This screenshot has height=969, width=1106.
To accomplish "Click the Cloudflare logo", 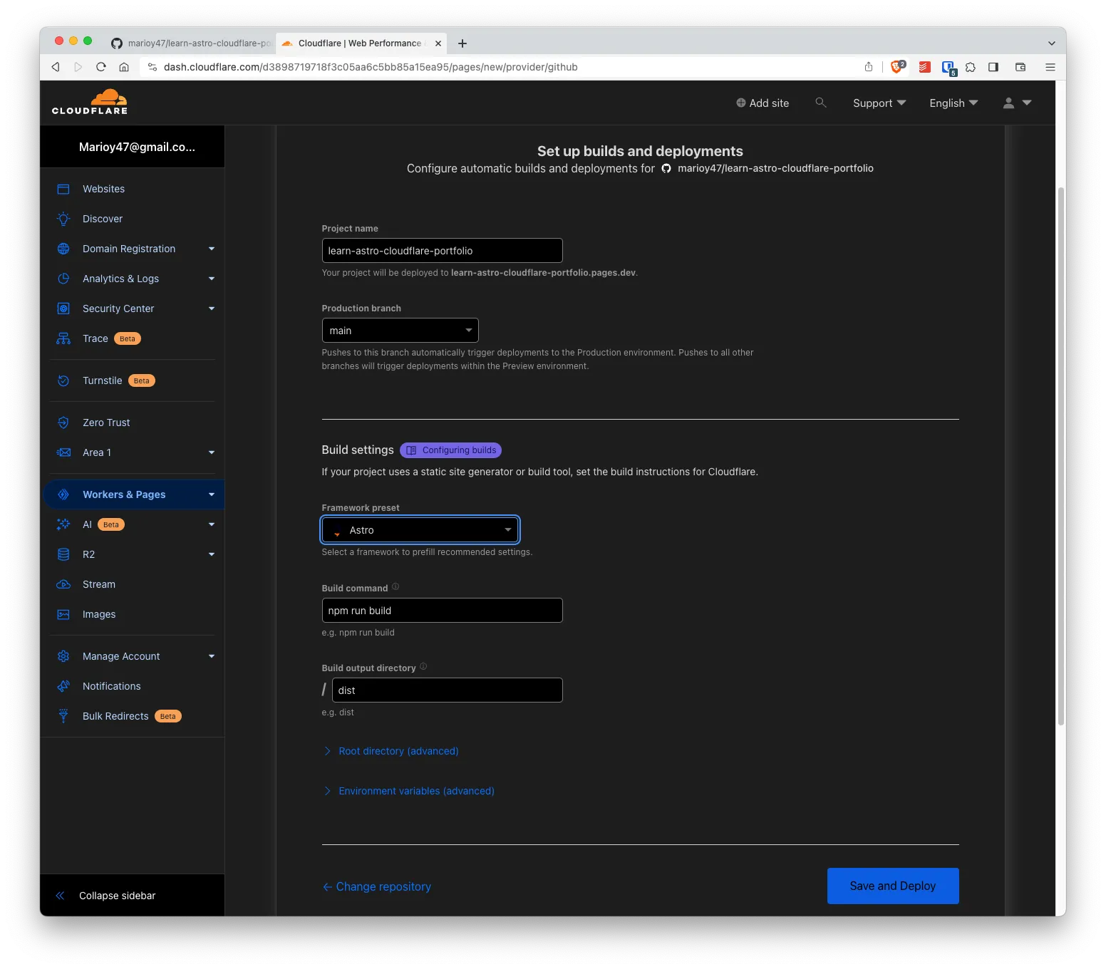I will (x=90, y=102).
